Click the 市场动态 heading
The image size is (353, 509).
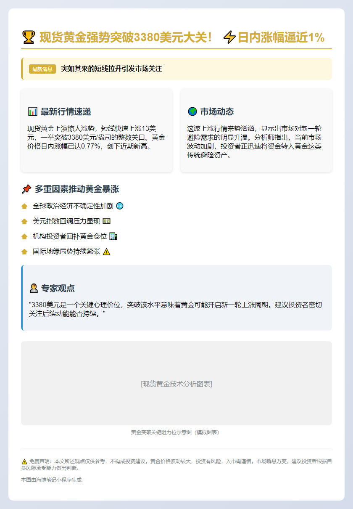coord(217,111)
